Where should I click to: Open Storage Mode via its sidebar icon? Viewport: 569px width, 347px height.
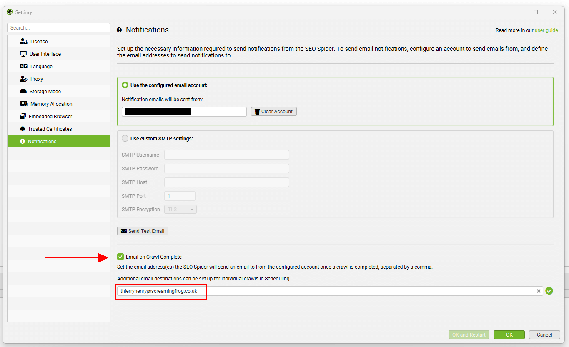point(24,91)
